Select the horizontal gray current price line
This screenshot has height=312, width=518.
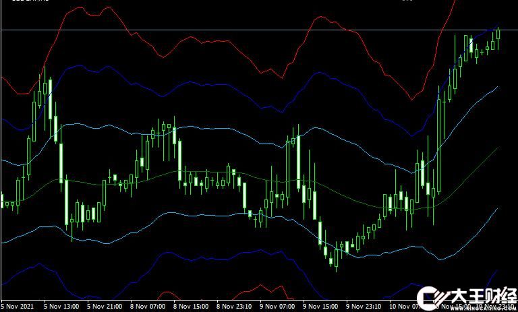pos(259,30)
